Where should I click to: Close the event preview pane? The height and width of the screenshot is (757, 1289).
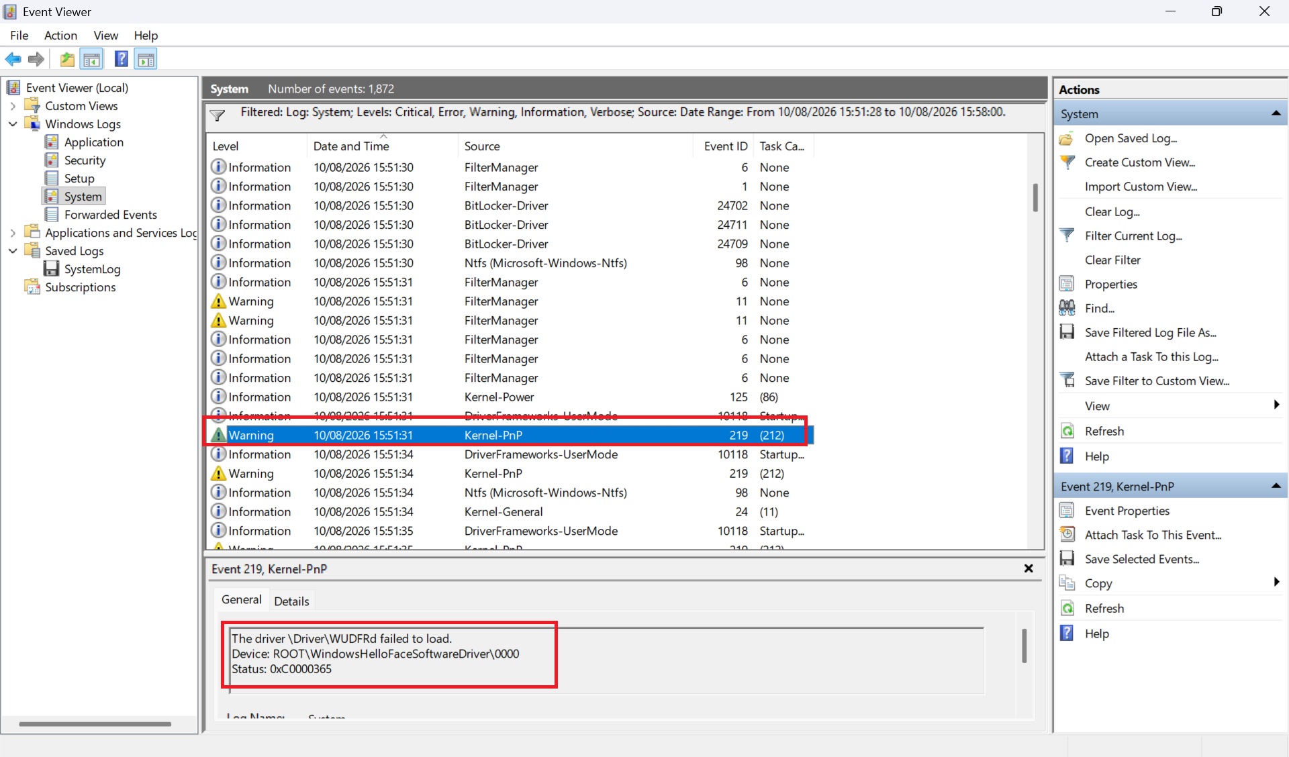click(1029, 568)
